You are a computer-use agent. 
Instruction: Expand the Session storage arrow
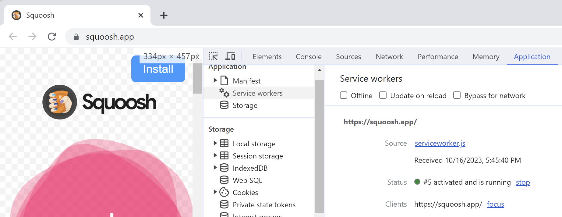215,155
